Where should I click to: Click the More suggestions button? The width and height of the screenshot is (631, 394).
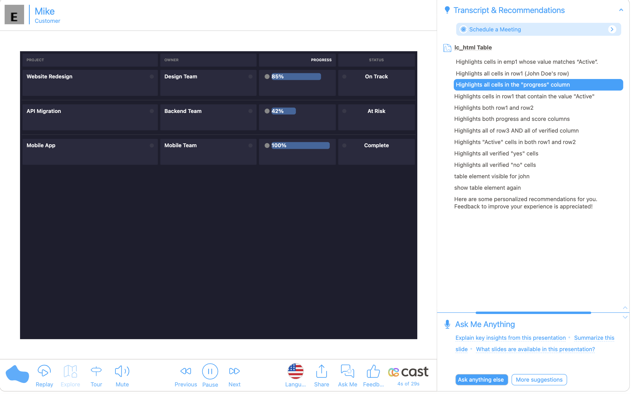[x=539, y=380]
